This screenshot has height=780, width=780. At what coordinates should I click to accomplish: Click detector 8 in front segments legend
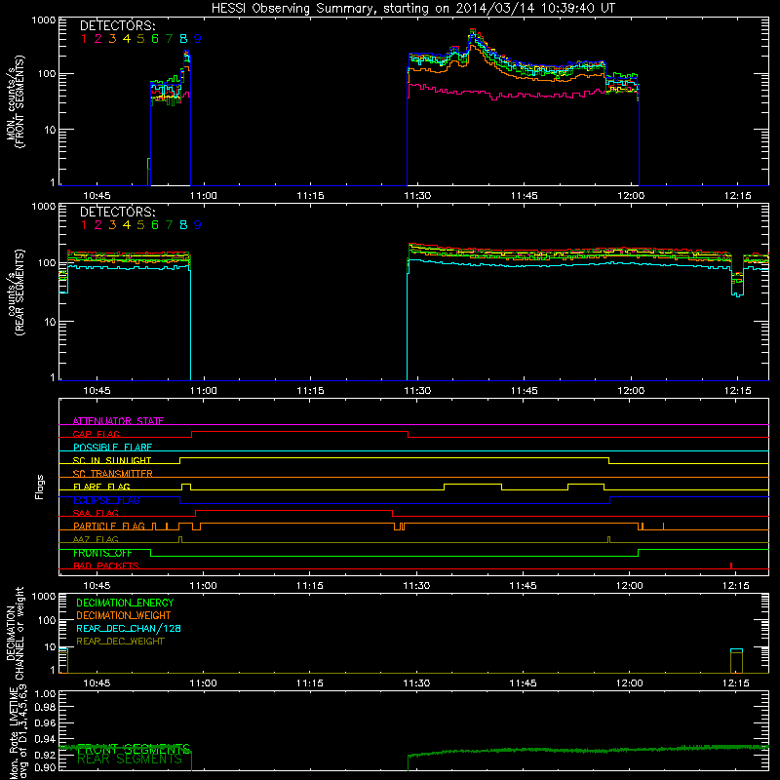pos(183,39)
